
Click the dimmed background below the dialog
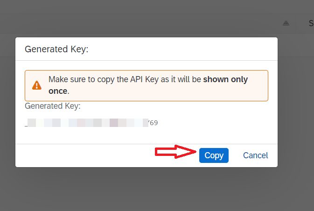click(147, 189)
